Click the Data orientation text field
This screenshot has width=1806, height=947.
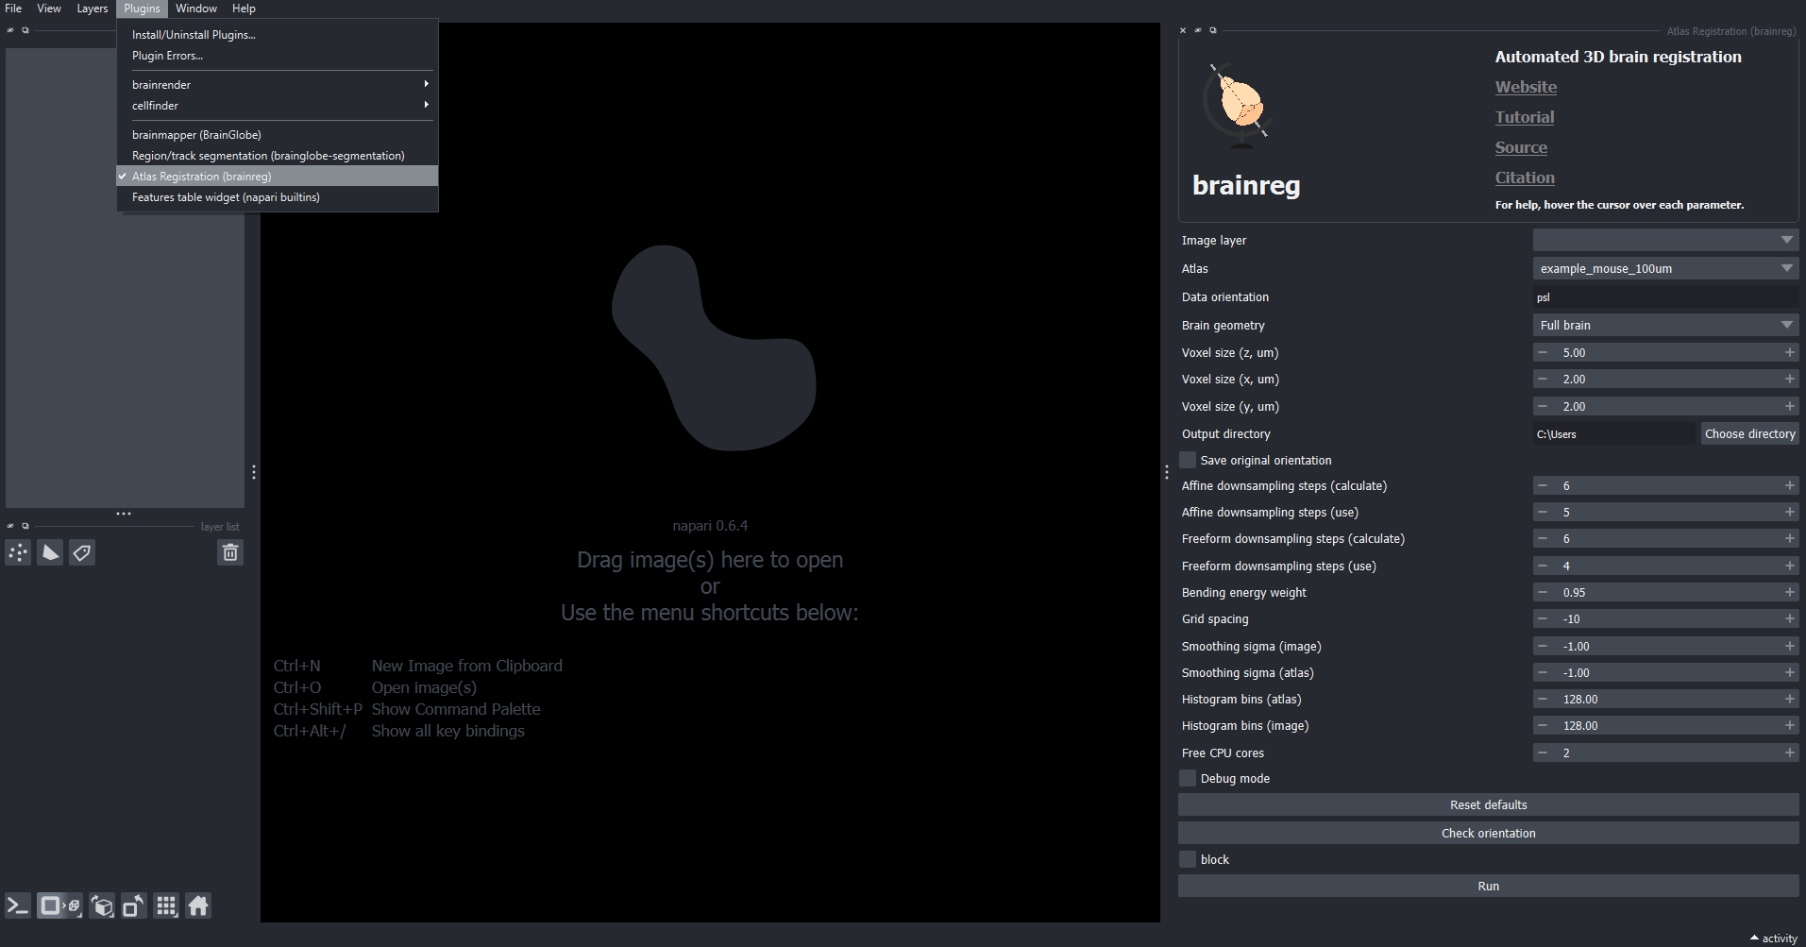[1665, 296]
